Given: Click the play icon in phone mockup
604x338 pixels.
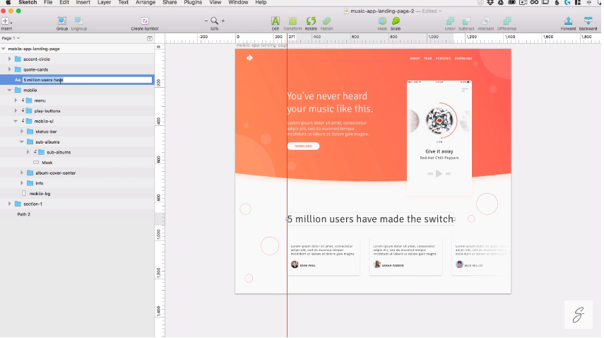Looking at the screenshot, I should (439, 174).
